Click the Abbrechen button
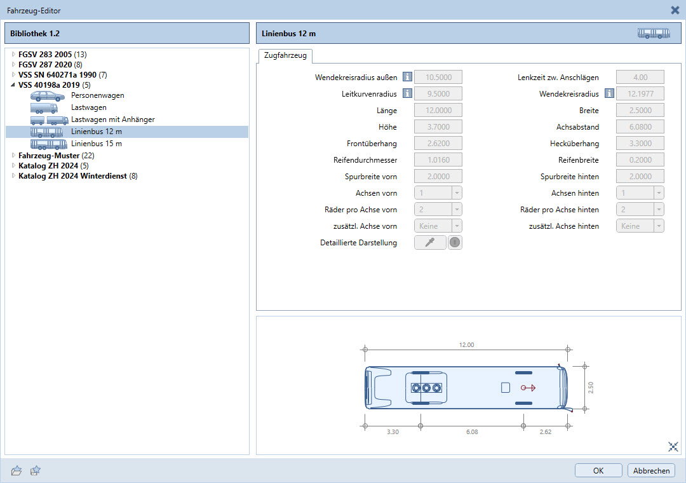Image resolution: width=686 pixels, height=483 pixels. [651, 471]
